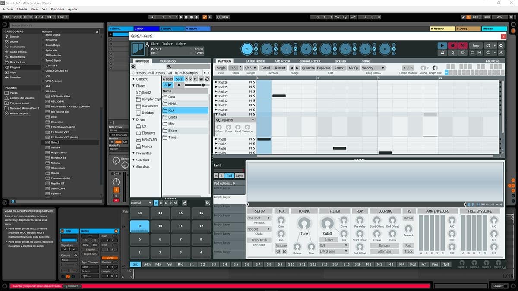Click the Duplicate edit button
The height and width of the screenshot is (291, 518).
click(324, 68)
